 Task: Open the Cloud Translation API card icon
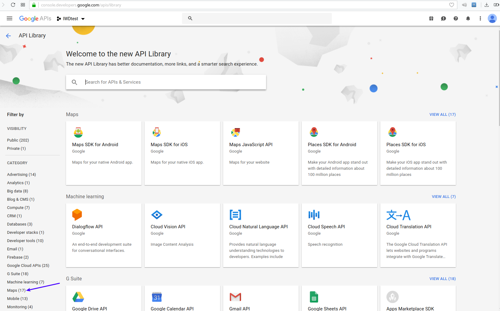pyautogui.click(x=398, y=215)
